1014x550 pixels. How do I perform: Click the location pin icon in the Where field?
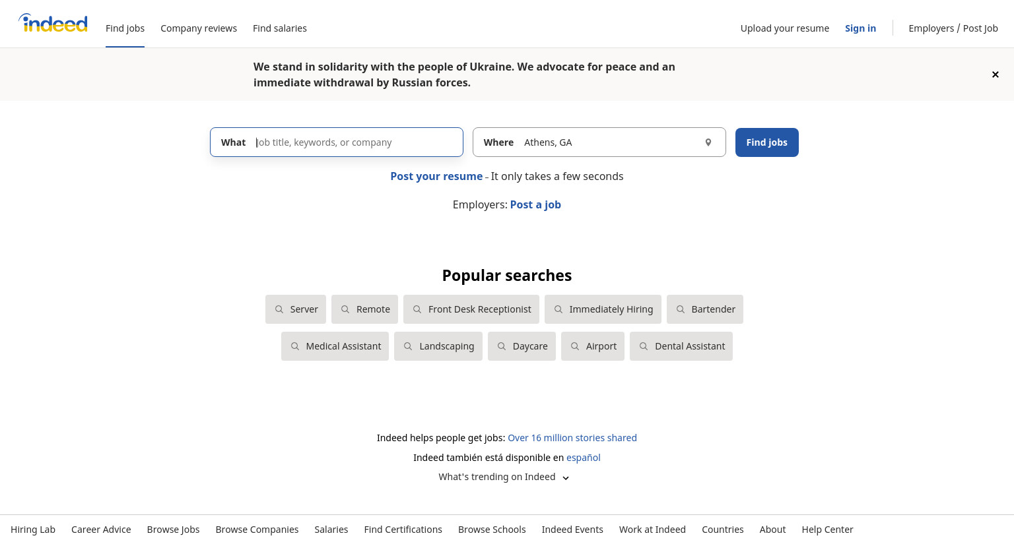tap(708, 142)
